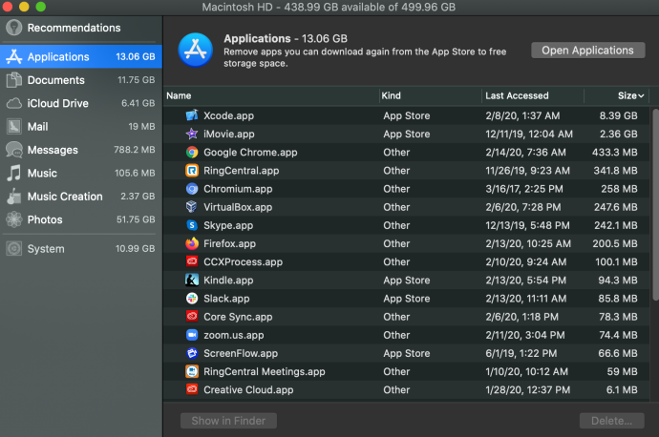Click the Xcode.app icon
Viewport: 659px width, 437px height.
192,115
